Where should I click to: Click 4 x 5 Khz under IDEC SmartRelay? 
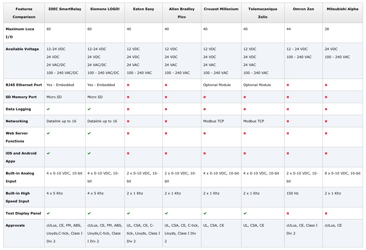coord(55,193)
